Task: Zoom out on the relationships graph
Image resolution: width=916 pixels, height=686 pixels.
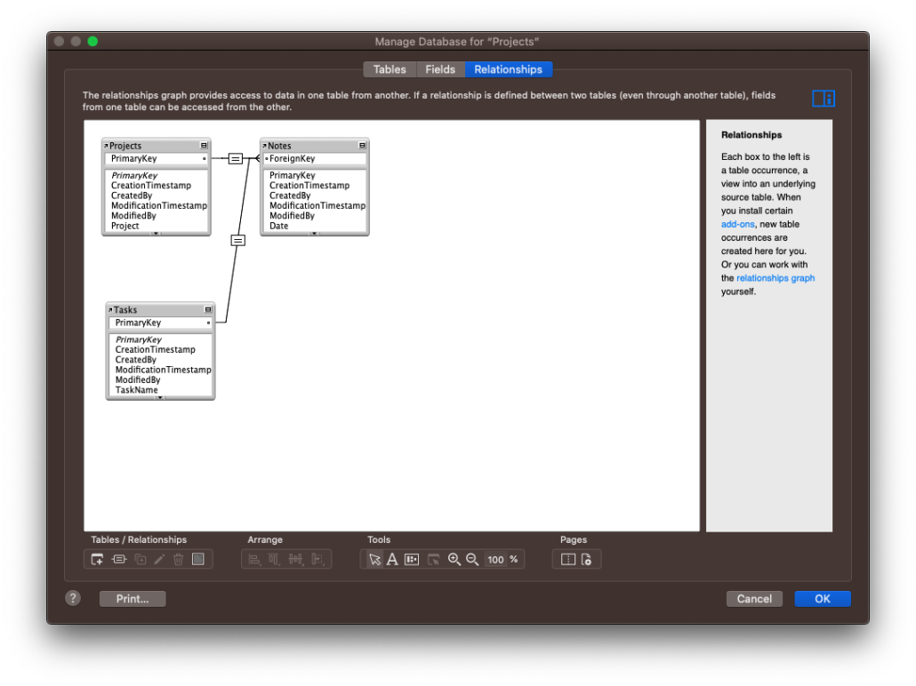Action: (x=473, y=559)
